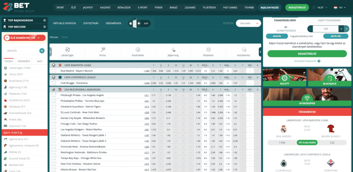The width and height of the screenshot is (353, 172).
Task: Pick the Kosárlabda basketball icon
Action: click(x=138, y=49)
